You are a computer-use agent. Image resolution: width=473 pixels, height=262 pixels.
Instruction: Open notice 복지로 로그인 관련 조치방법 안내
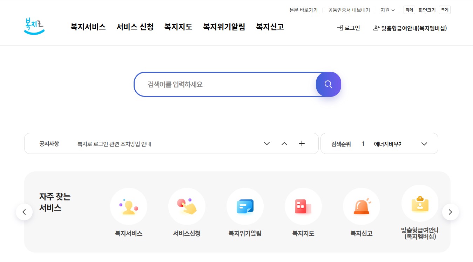pos(114,144)
